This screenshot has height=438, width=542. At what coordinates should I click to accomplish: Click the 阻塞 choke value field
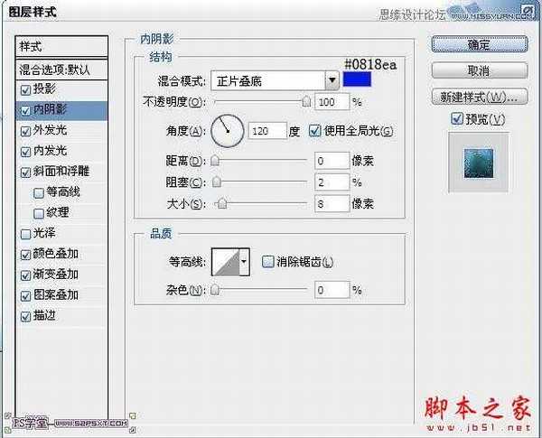point(332,182)
